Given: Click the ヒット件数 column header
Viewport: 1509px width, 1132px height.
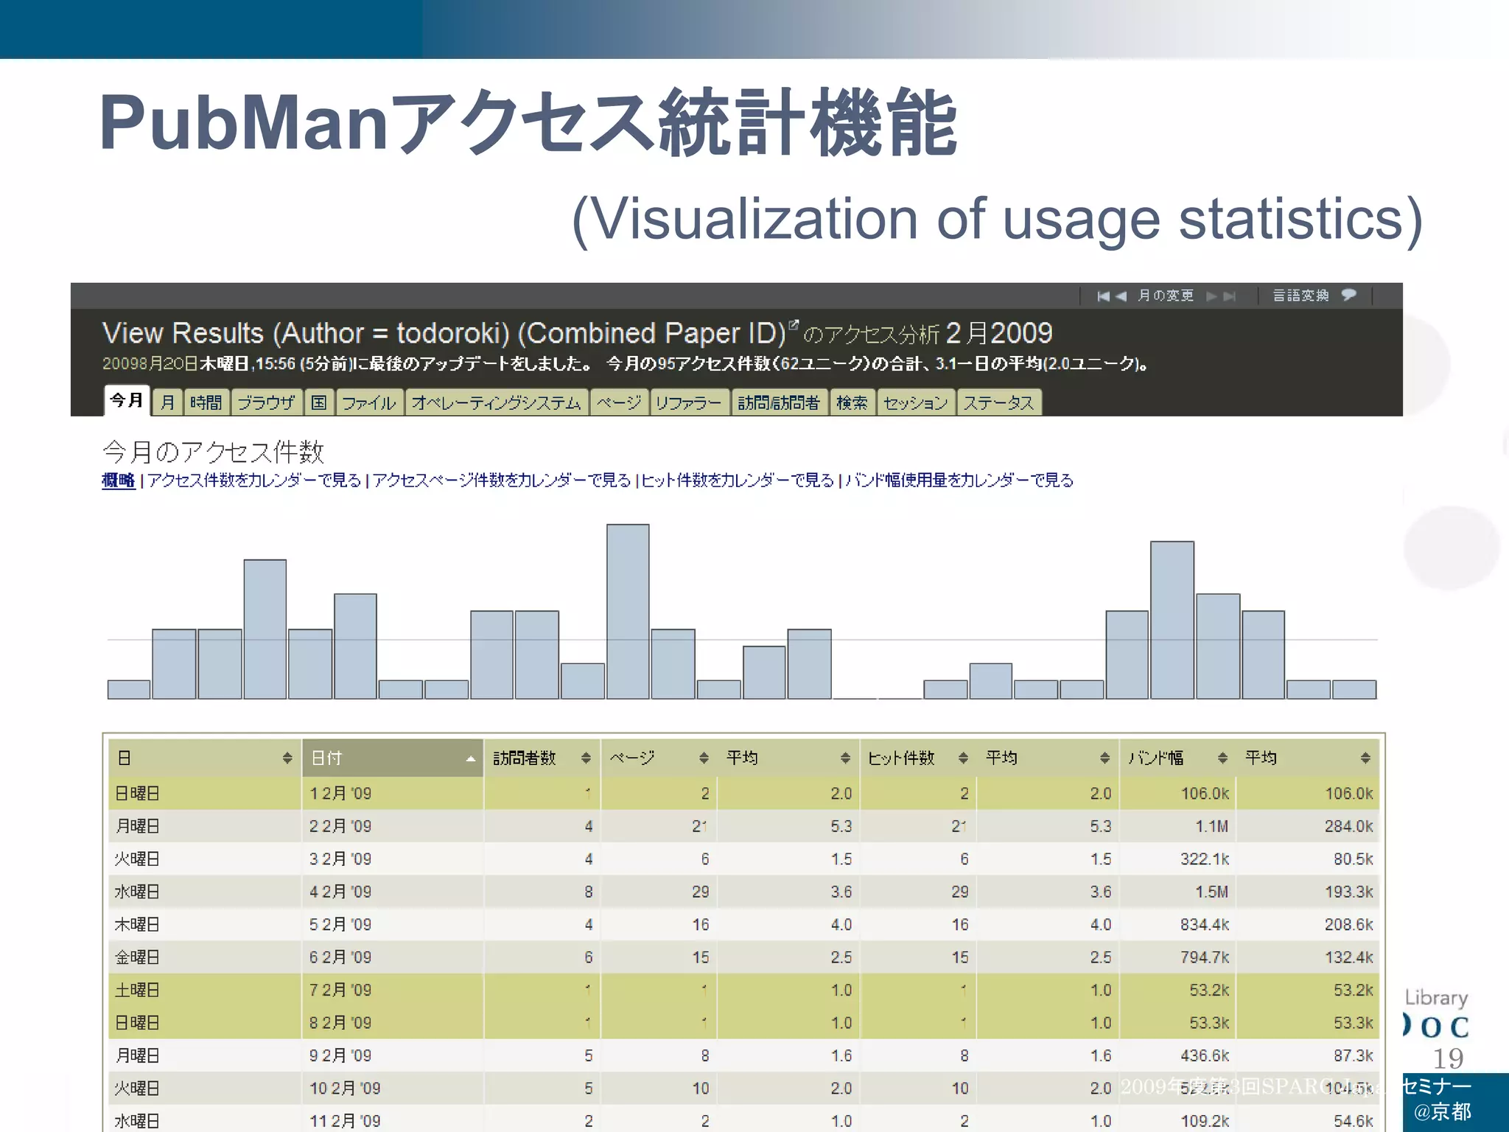Looking at the screenshot, I should [919, 758].
